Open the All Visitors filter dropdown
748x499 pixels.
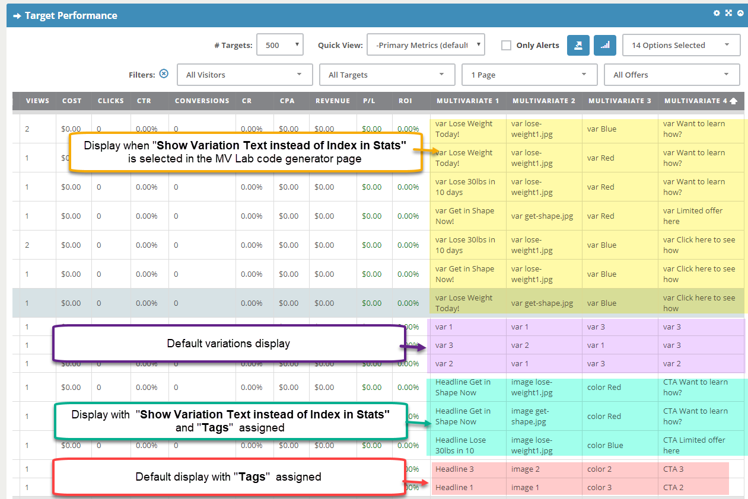pos(244,75)
